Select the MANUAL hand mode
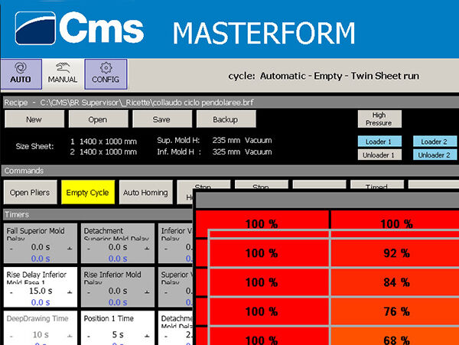Viewport: 459px width, 345px height. pos(63,73)
